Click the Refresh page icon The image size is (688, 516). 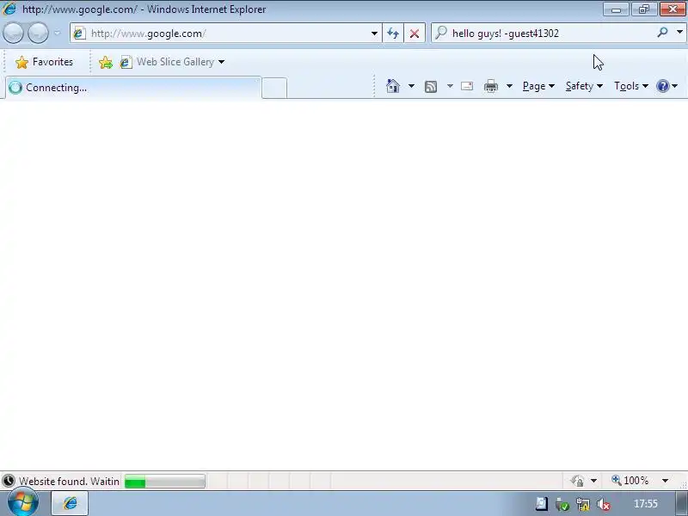click(393, 34)
